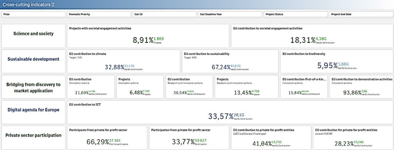394x150 pixels.
Task: Select the EU contribution to biodiversity title
Action: 304,54
